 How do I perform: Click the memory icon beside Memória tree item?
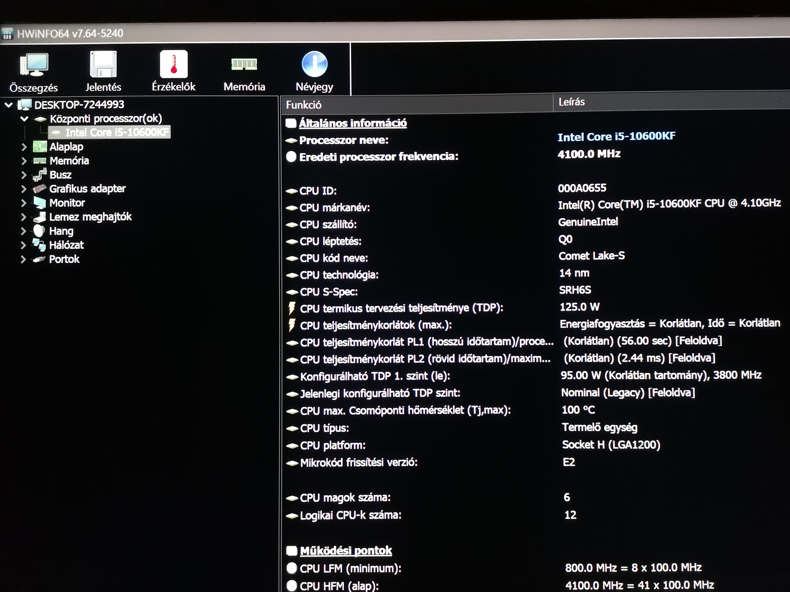(40, 161)
